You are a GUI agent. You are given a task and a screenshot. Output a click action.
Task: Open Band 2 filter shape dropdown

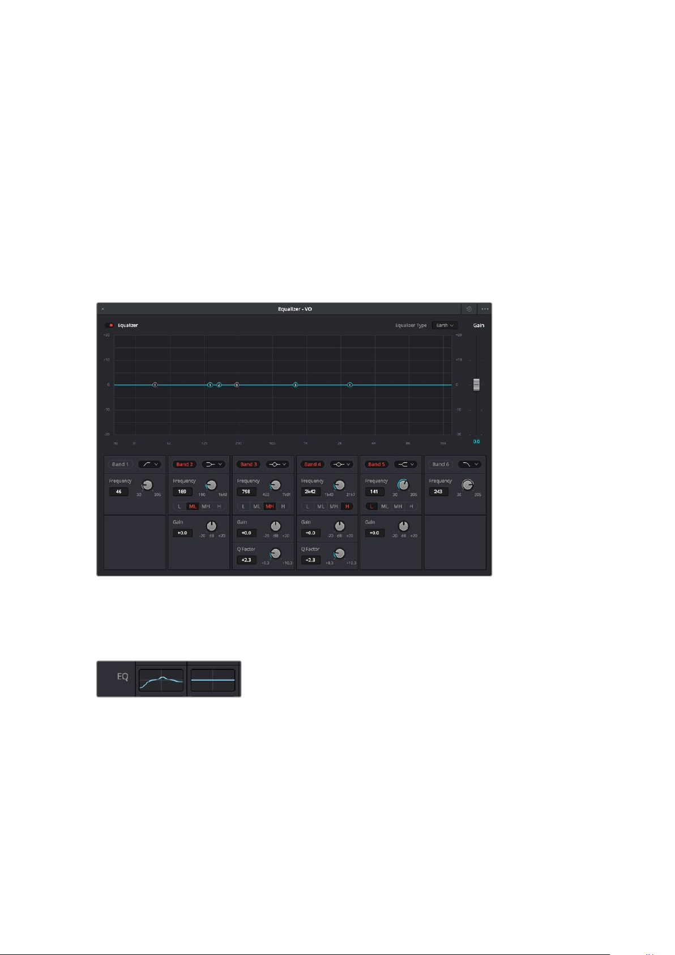[213, 464]
